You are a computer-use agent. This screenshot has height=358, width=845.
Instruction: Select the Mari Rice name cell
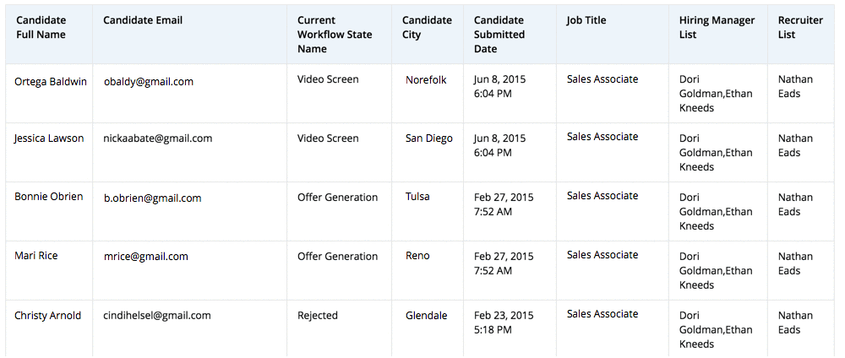coord(36,256)
